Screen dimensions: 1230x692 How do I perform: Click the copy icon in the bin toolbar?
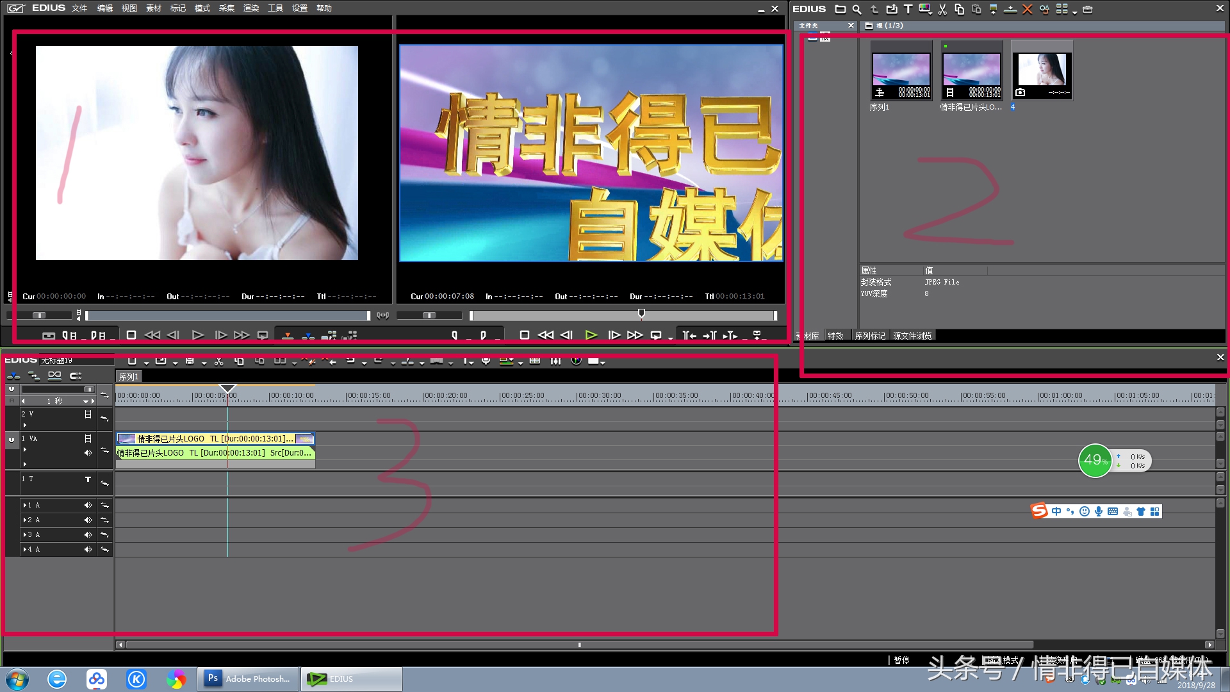click(960, 9)
